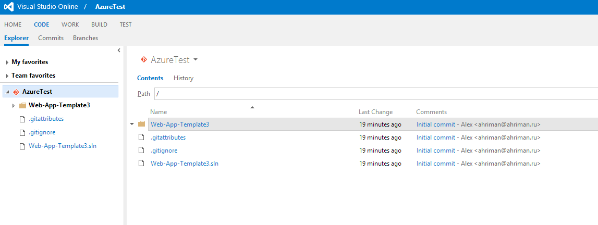Open Web-App-Template3 folder link in table
Image resolution: width=598 pixels, height=225 pixels.
[180, 124]
